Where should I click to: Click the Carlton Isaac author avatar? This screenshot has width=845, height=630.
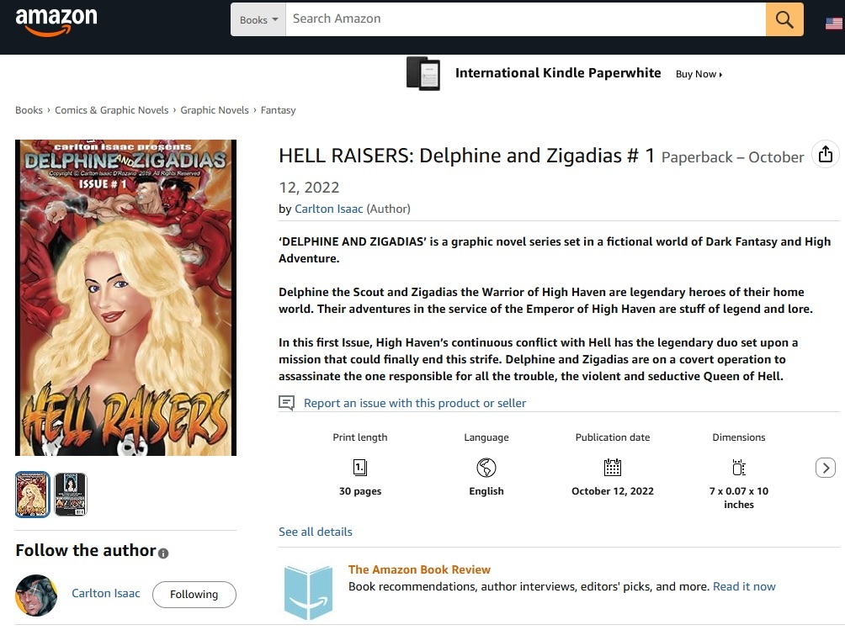click(x=36, y=595)
